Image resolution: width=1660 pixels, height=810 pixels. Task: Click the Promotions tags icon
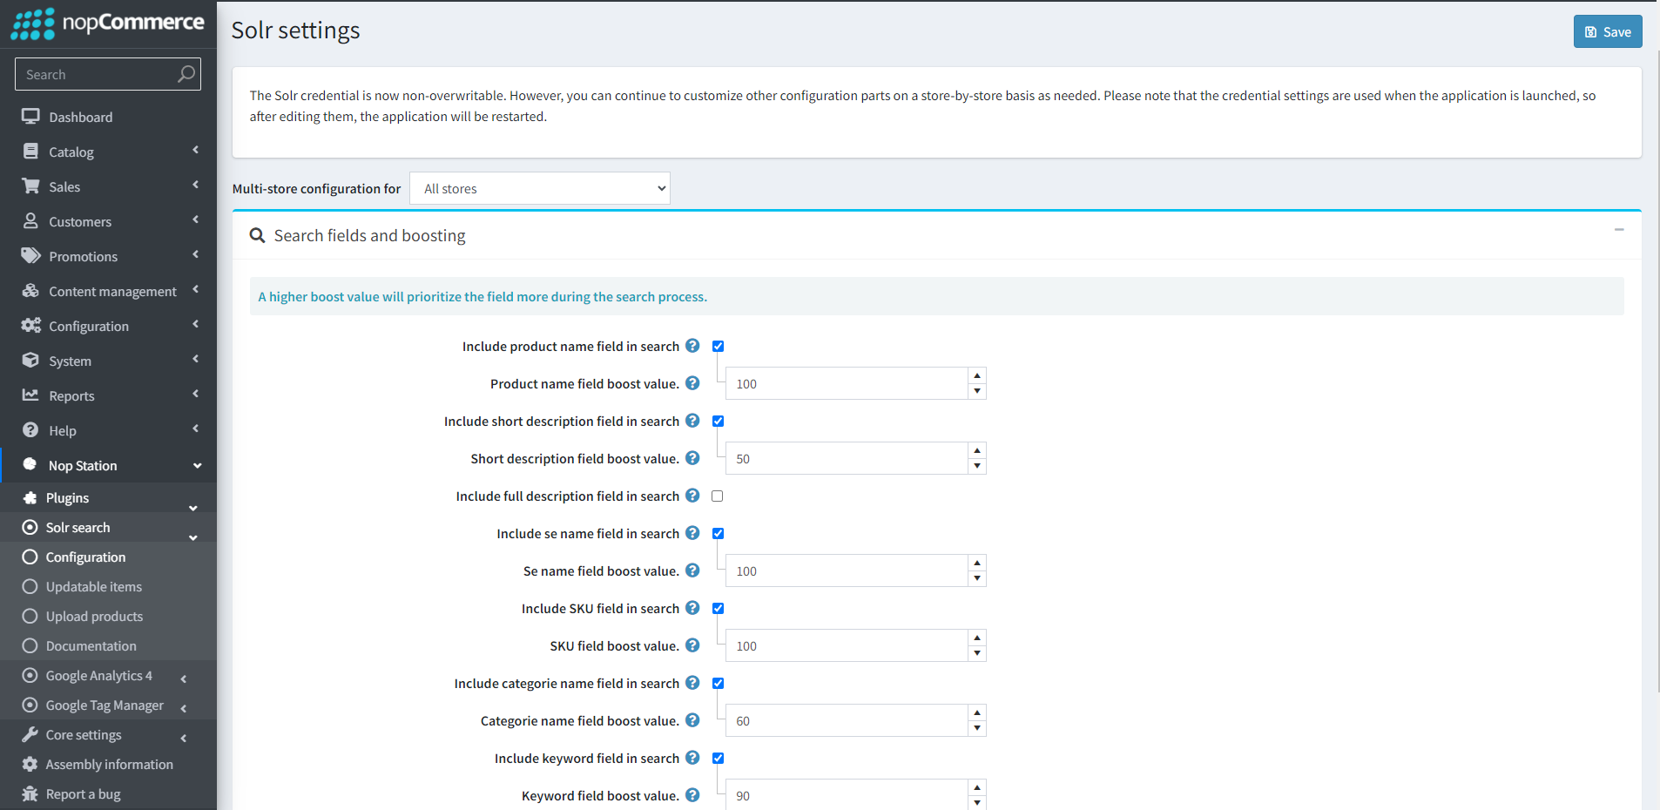click(30, 256)
